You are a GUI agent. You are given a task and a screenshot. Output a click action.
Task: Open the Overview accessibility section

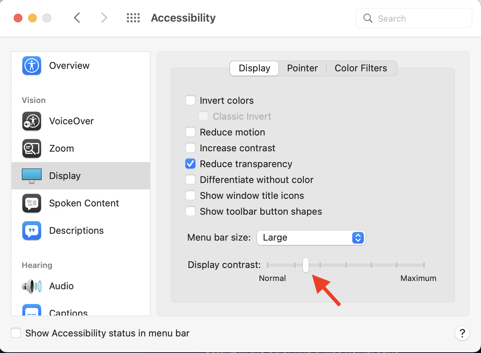[69, 66]
